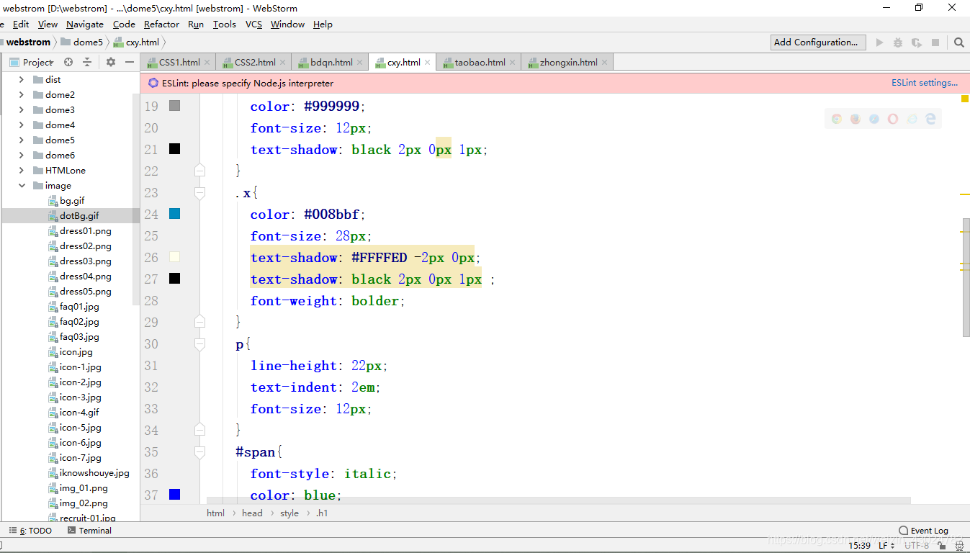Select iknowshouye.jpg in the project tree

pos(94,473)
